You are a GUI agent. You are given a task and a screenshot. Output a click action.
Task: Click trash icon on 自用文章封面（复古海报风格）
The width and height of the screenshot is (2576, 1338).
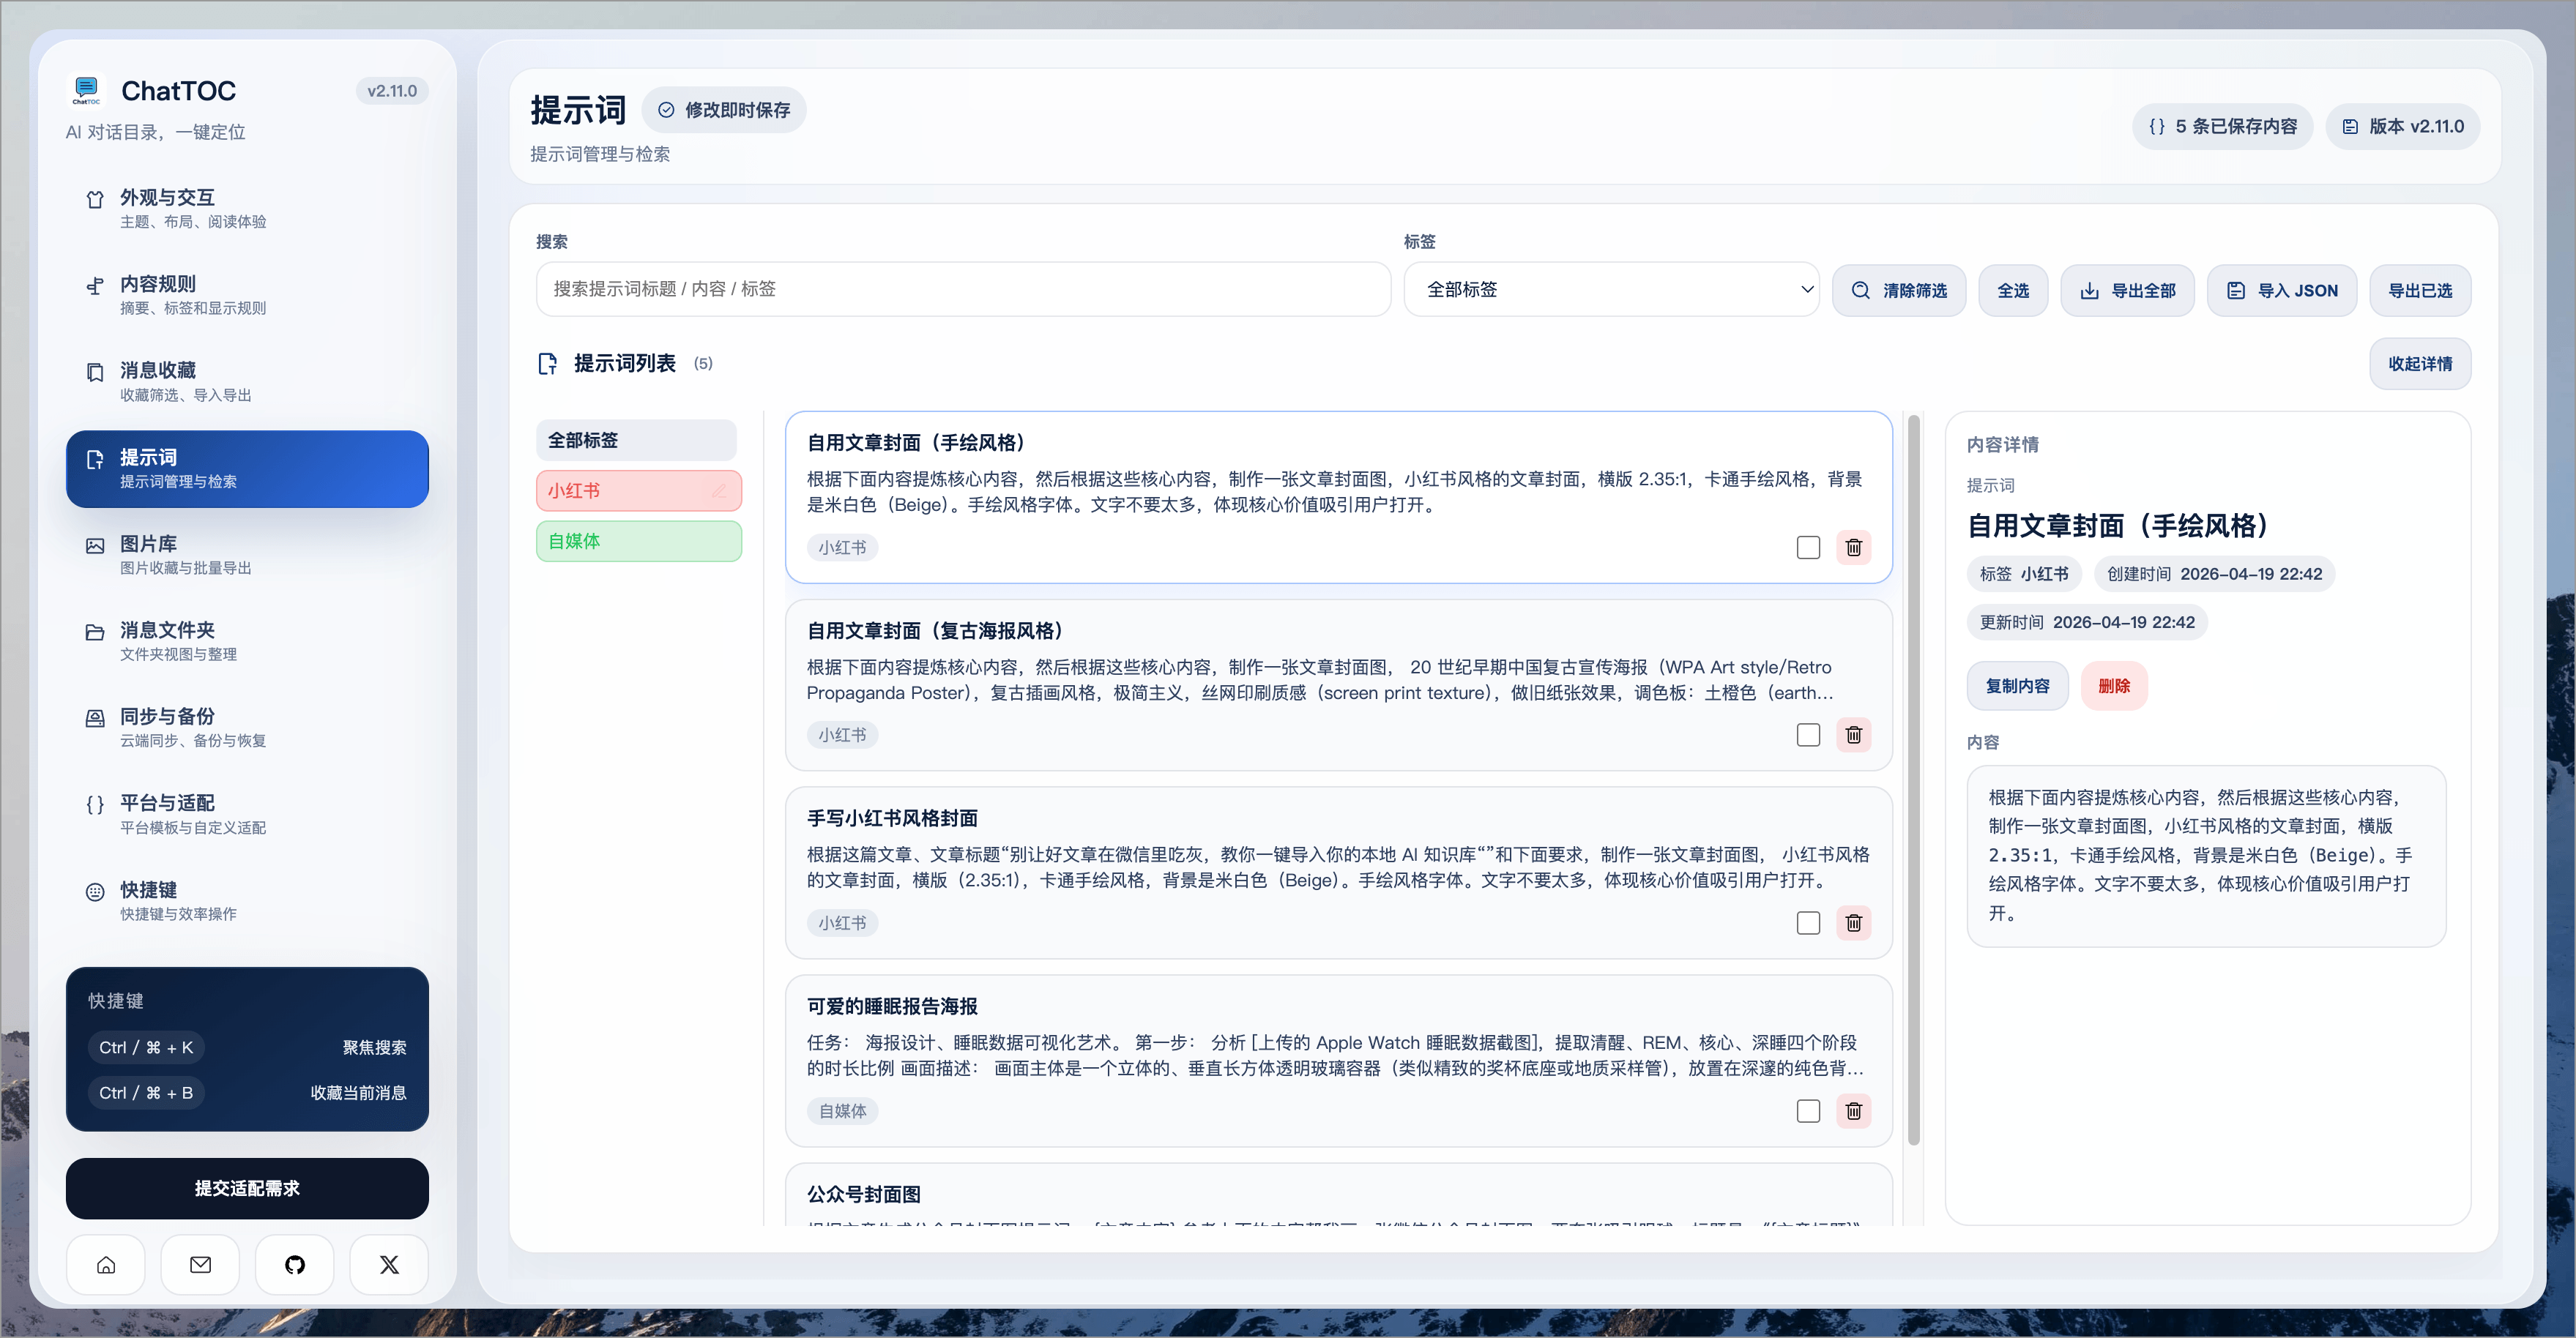pos(1853,734)
